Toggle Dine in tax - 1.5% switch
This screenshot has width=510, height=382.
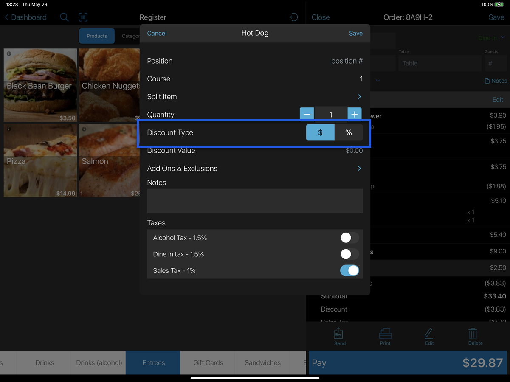[349, 254]
